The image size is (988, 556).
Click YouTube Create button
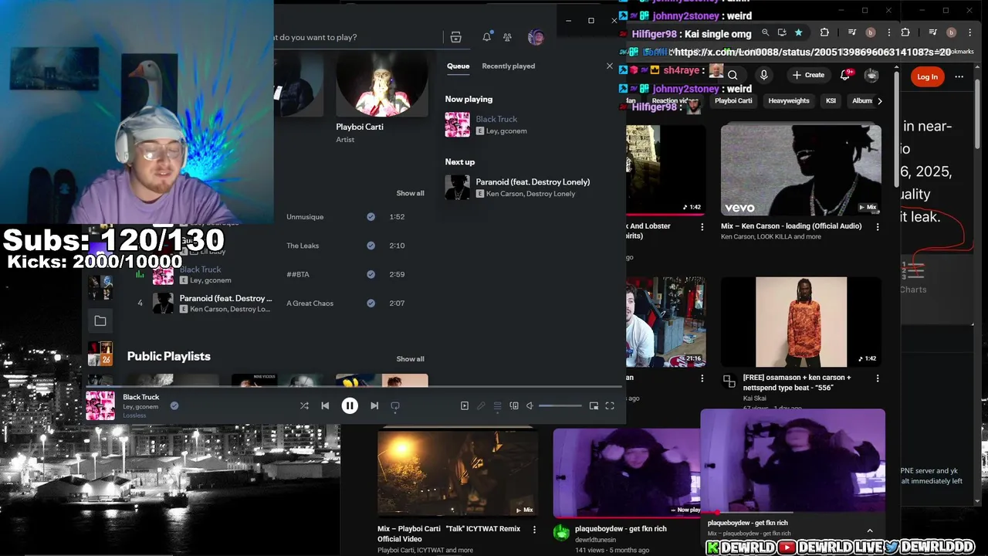pos(808,75)
